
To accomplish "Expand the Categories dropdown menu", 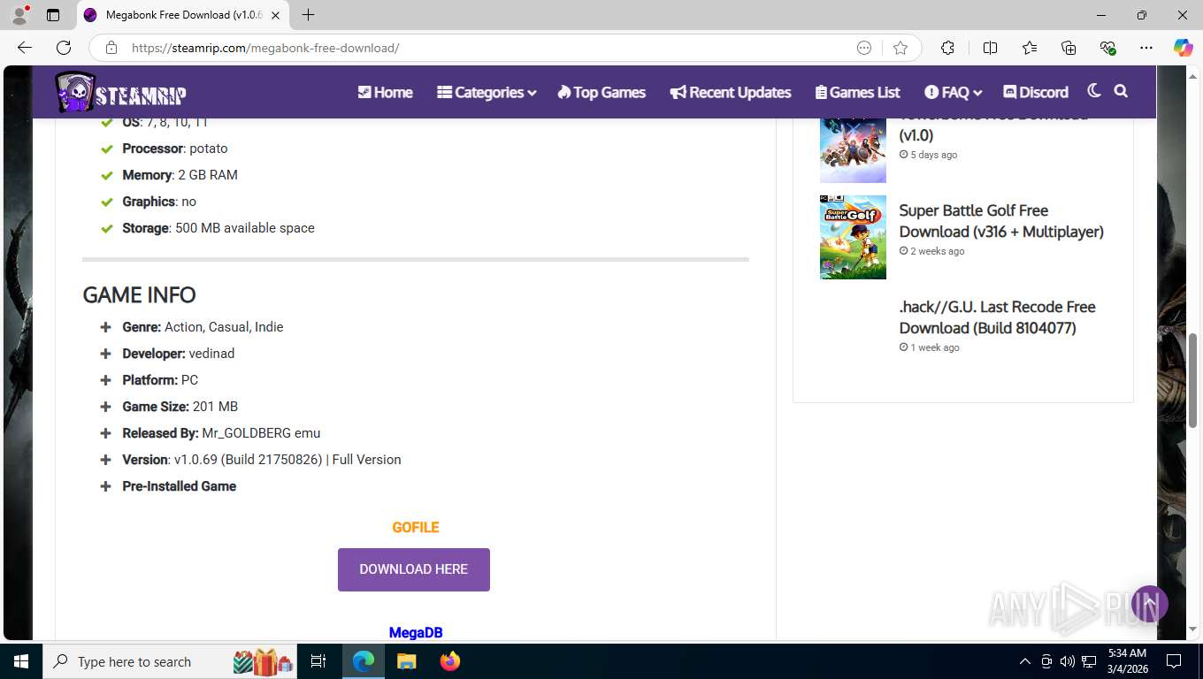I will pos(487,92).
